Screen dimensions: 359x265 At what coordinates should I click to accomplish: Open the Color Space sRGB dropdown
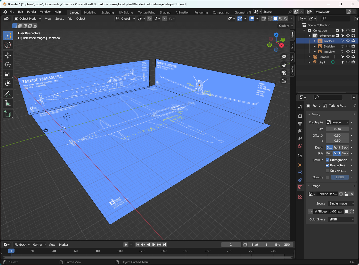[341, 219]
